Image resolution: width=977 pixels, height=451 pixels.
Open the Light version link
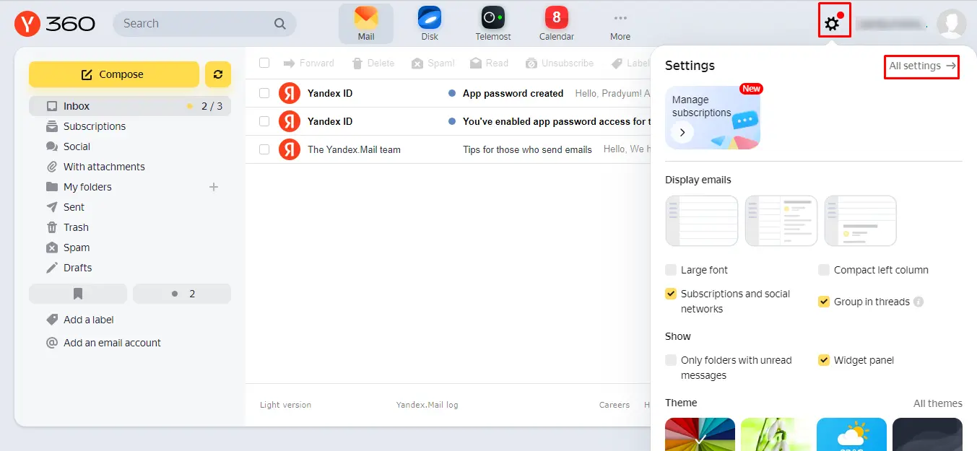pyautogui.click(x=285, y=405)
